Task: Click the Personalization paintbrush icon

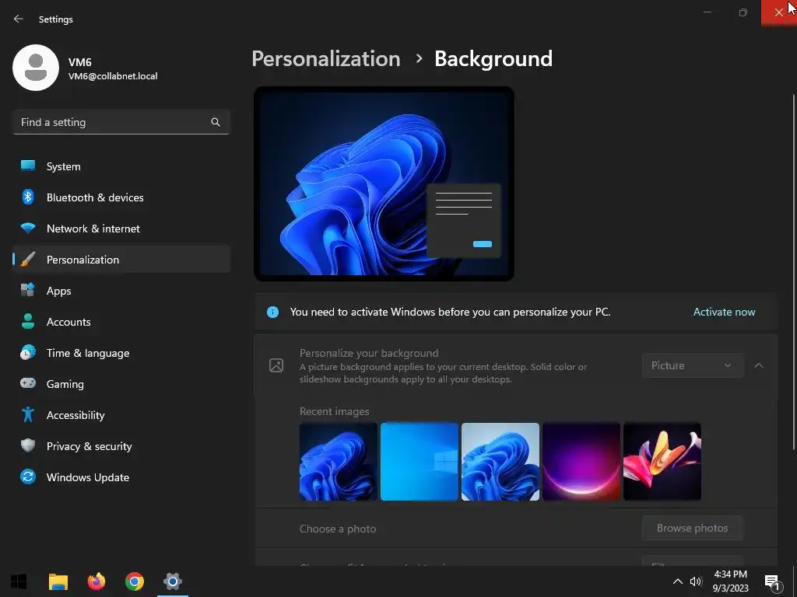Action: coord(28,260)
